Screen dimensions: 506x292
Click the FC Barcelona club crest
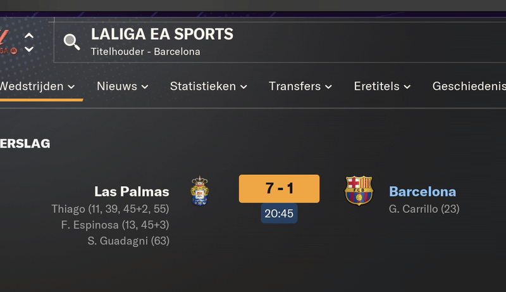(x=359, y=191)
